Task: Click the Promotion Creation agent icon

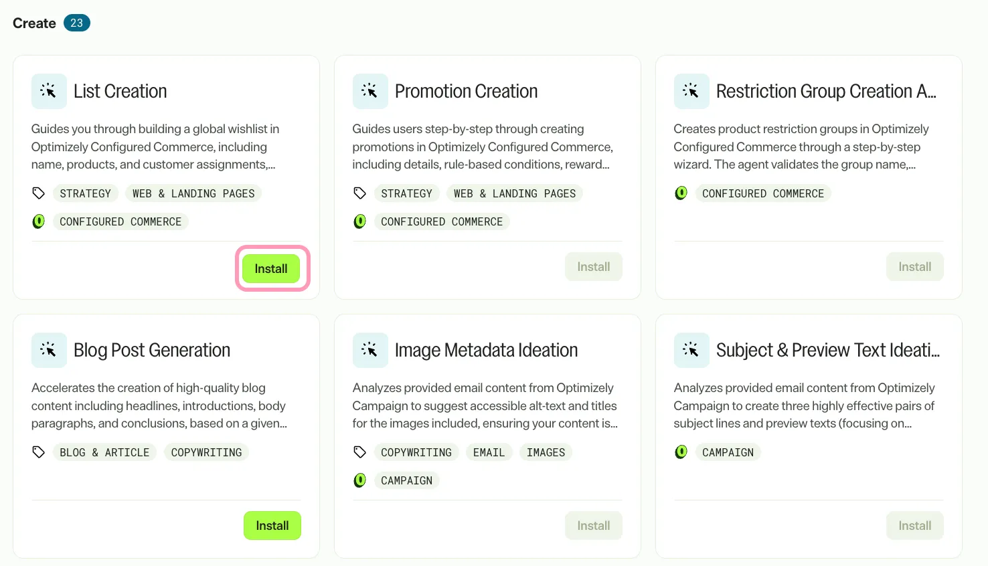Action: (370, 91)
